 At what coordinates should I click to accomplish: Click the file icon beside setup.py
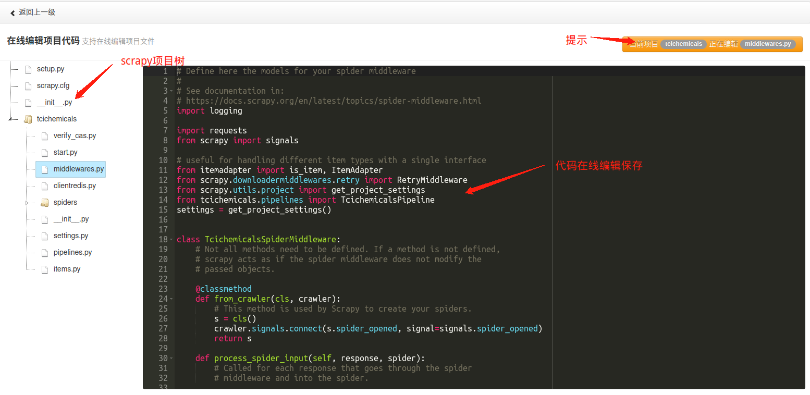tap(28, 69)
